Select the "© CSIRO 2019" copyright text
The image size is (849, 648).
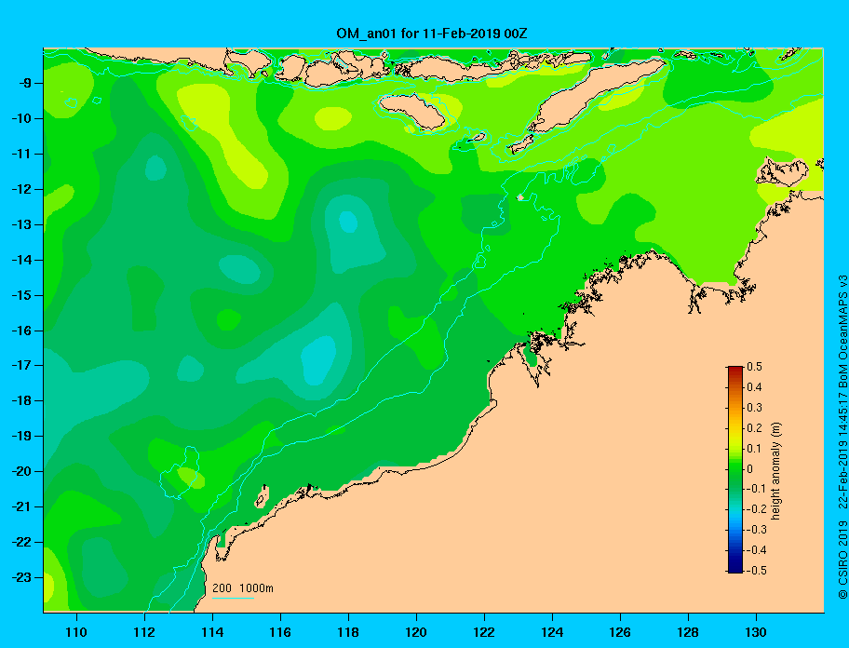click(x=842, y=560)
